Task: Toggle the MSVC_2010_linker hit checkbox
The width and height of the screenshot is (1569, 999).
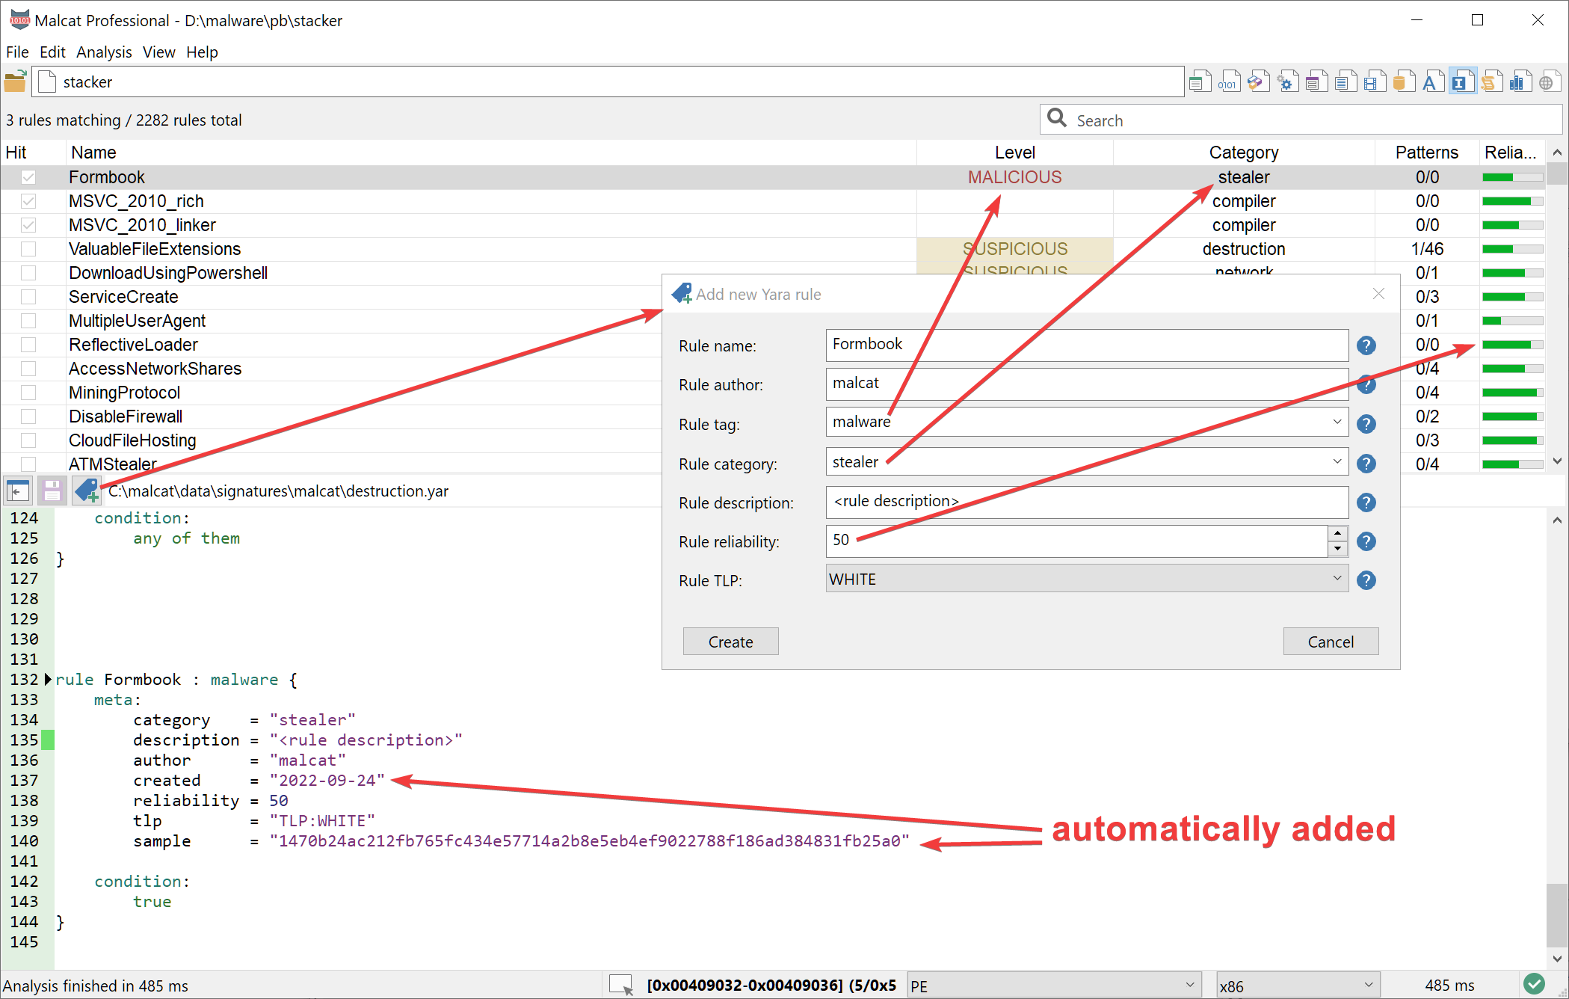Action: click(x=28, y=225)
